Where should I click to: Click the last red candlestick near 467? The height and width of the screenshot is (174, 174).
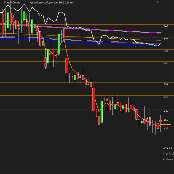click(x=161, y=121)
